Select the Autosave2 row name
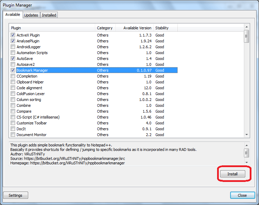 click(26, 64)
